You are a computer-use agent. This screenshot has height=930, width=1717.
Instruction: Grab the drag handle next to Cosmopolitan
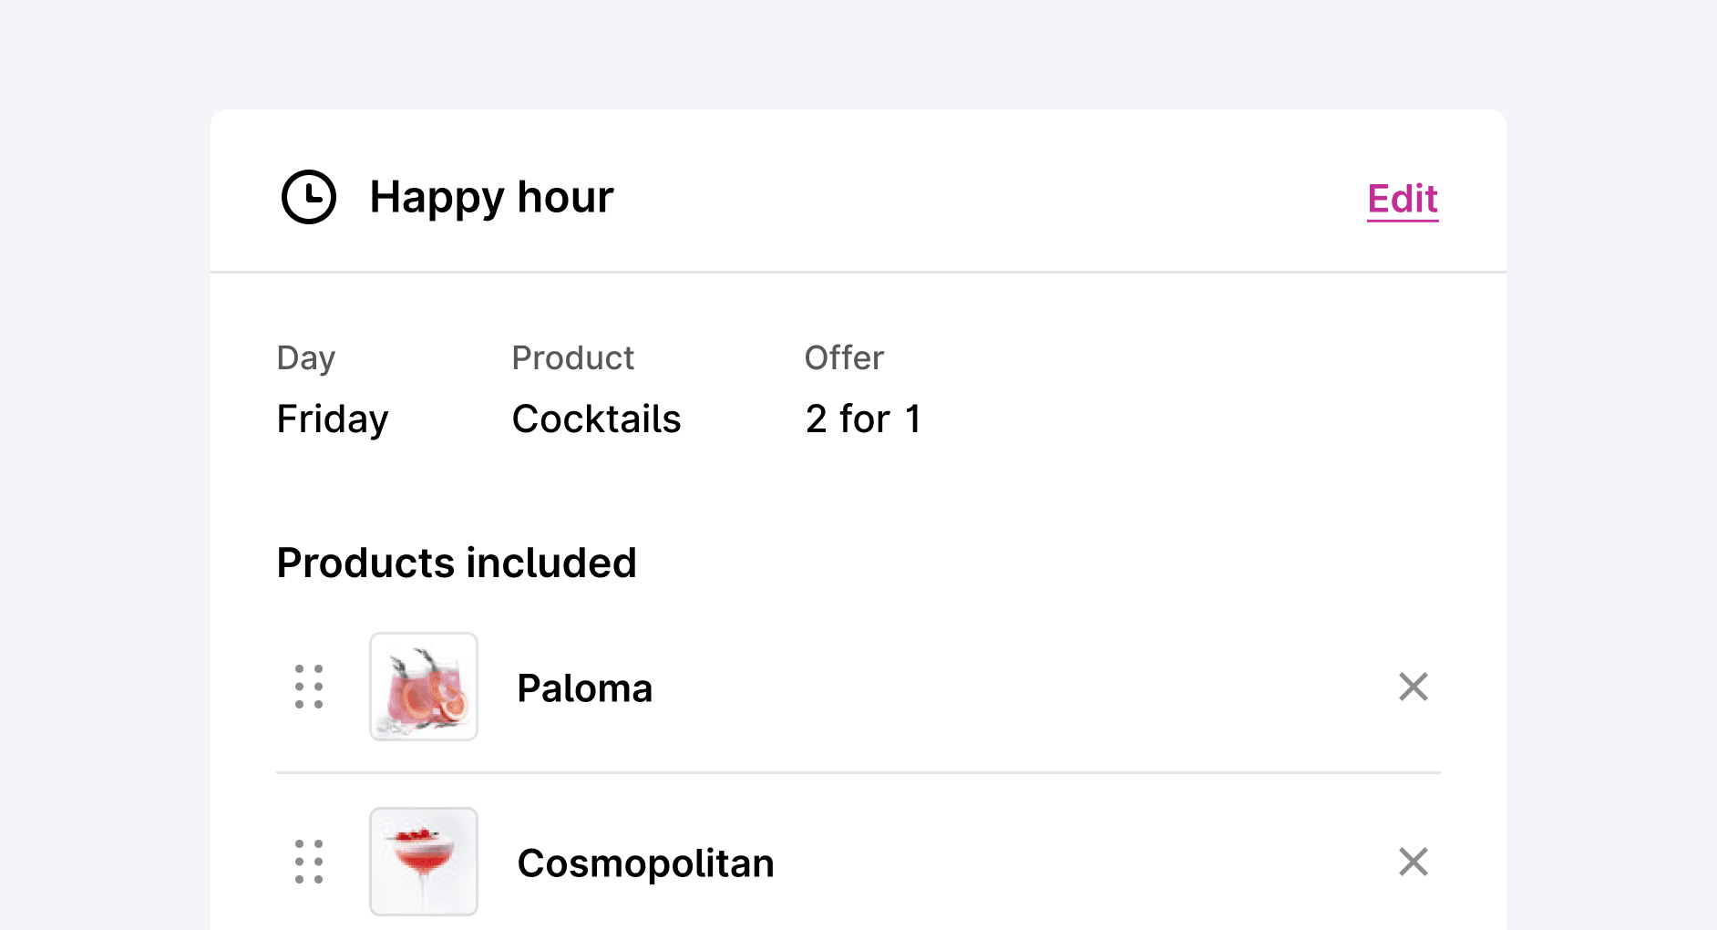[x=308, y=862]
